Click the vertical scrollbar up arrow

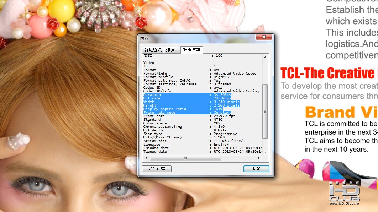pyautogui.click(x=265, y=57)
